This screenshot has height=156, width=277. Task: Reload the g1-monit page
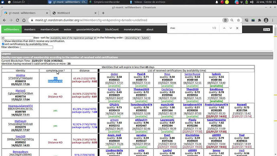[x=17, y=20]
